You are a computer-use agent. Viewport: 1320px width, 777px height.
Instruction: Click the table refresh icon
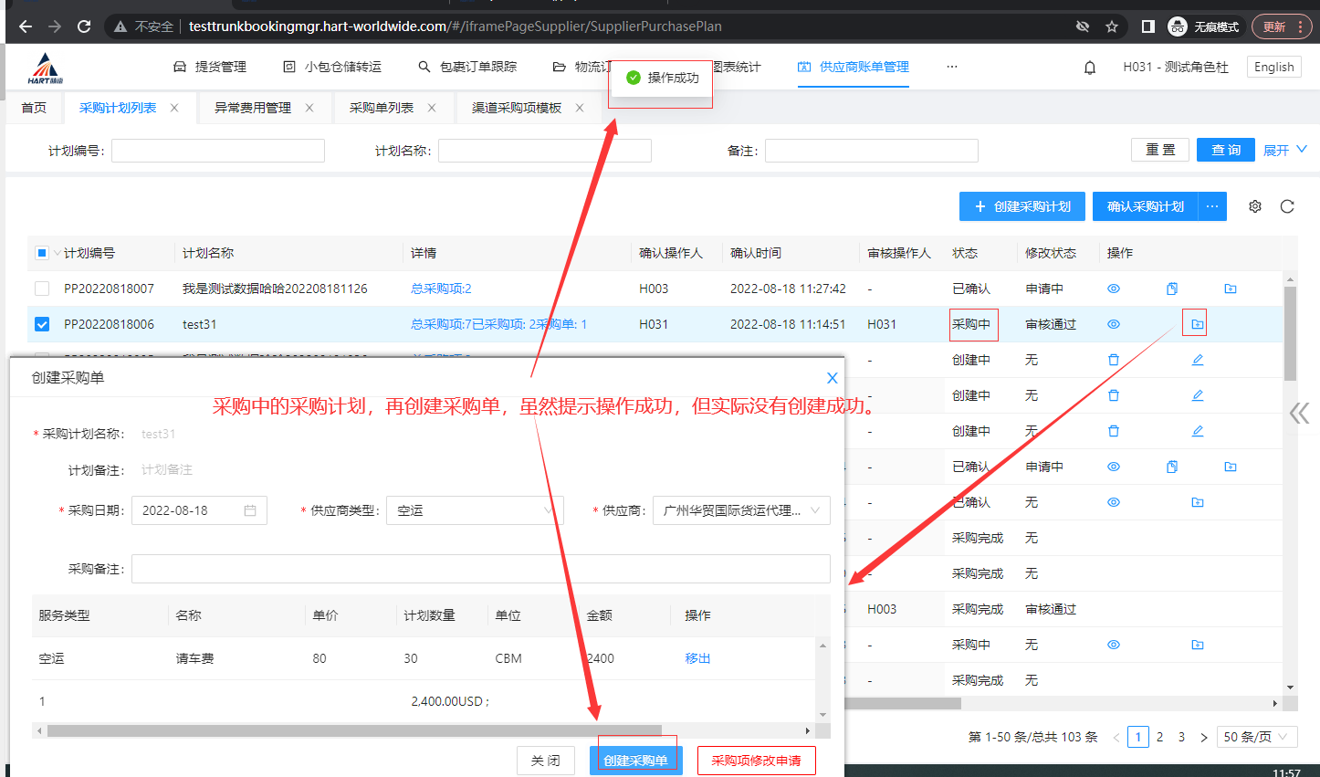tap(1287, 206)
